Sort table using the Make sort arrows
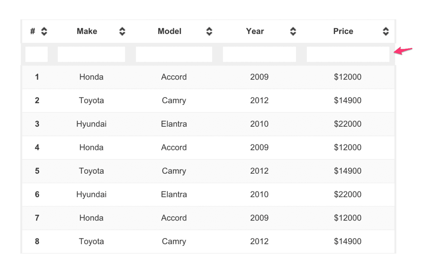 point(122,32)
